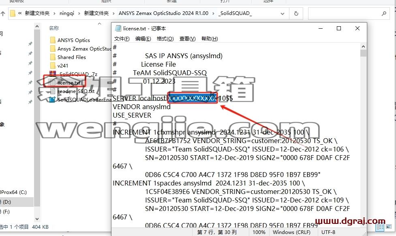Open the ANSYS Optics folder
This screenshot has width=396, height=236.
[73, 40]
